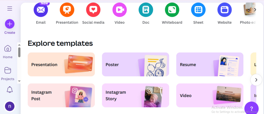Go to Home in the sidebar
The width and height of the screenshot is (264, 114).
pos(8,51)
